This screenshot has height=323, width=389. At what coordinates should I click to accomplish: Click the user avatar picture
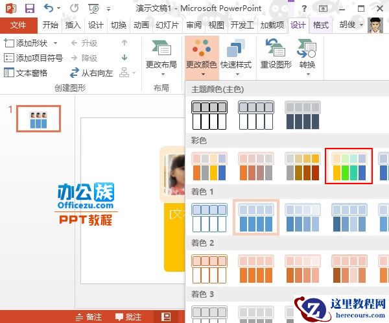(x=375, y=25)
